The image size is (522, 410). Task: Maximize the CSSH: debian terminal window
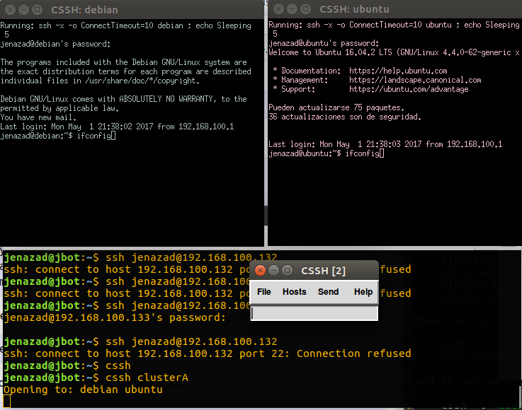pos(37,10)
